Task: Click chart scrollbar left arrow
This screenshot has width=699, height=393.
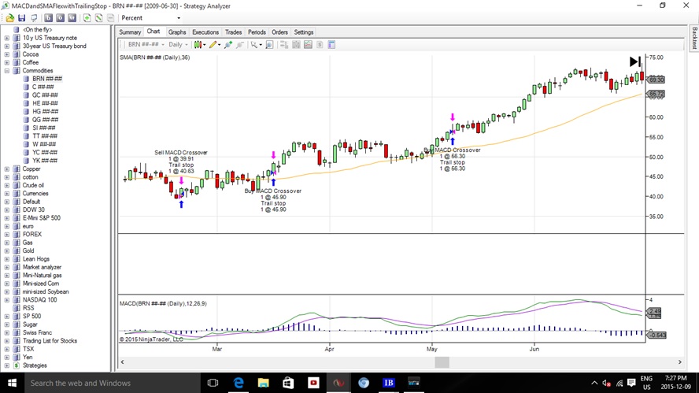Action: click(122, 362)
